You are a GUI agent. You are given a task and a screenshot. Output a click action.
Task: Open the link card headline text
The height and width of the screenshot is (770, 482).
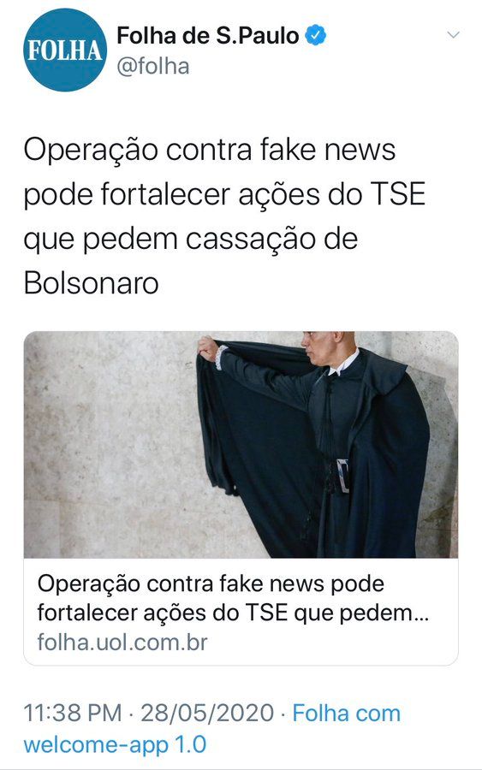pyautogui.click(x=233, y=598)
